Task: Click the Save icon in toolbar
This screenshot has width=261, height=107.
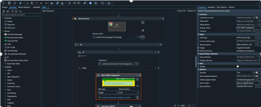Action: point(9,3)
